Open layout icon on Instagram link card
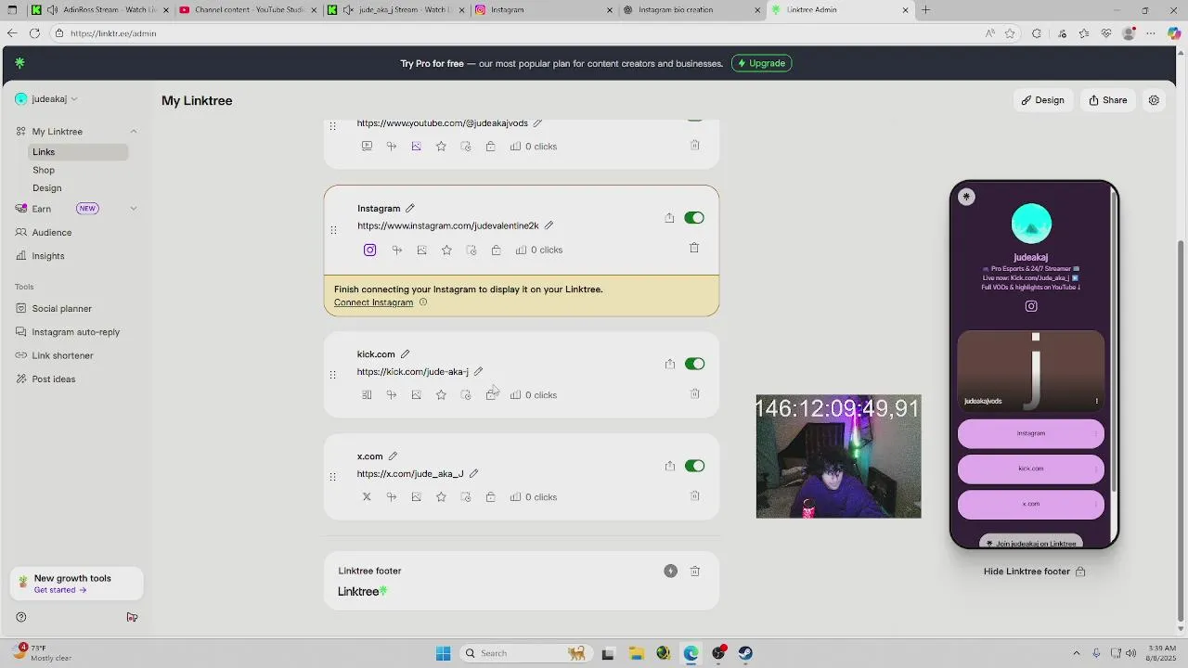The width and height of the screenshot is (1188, 668). tap(369, 250)
